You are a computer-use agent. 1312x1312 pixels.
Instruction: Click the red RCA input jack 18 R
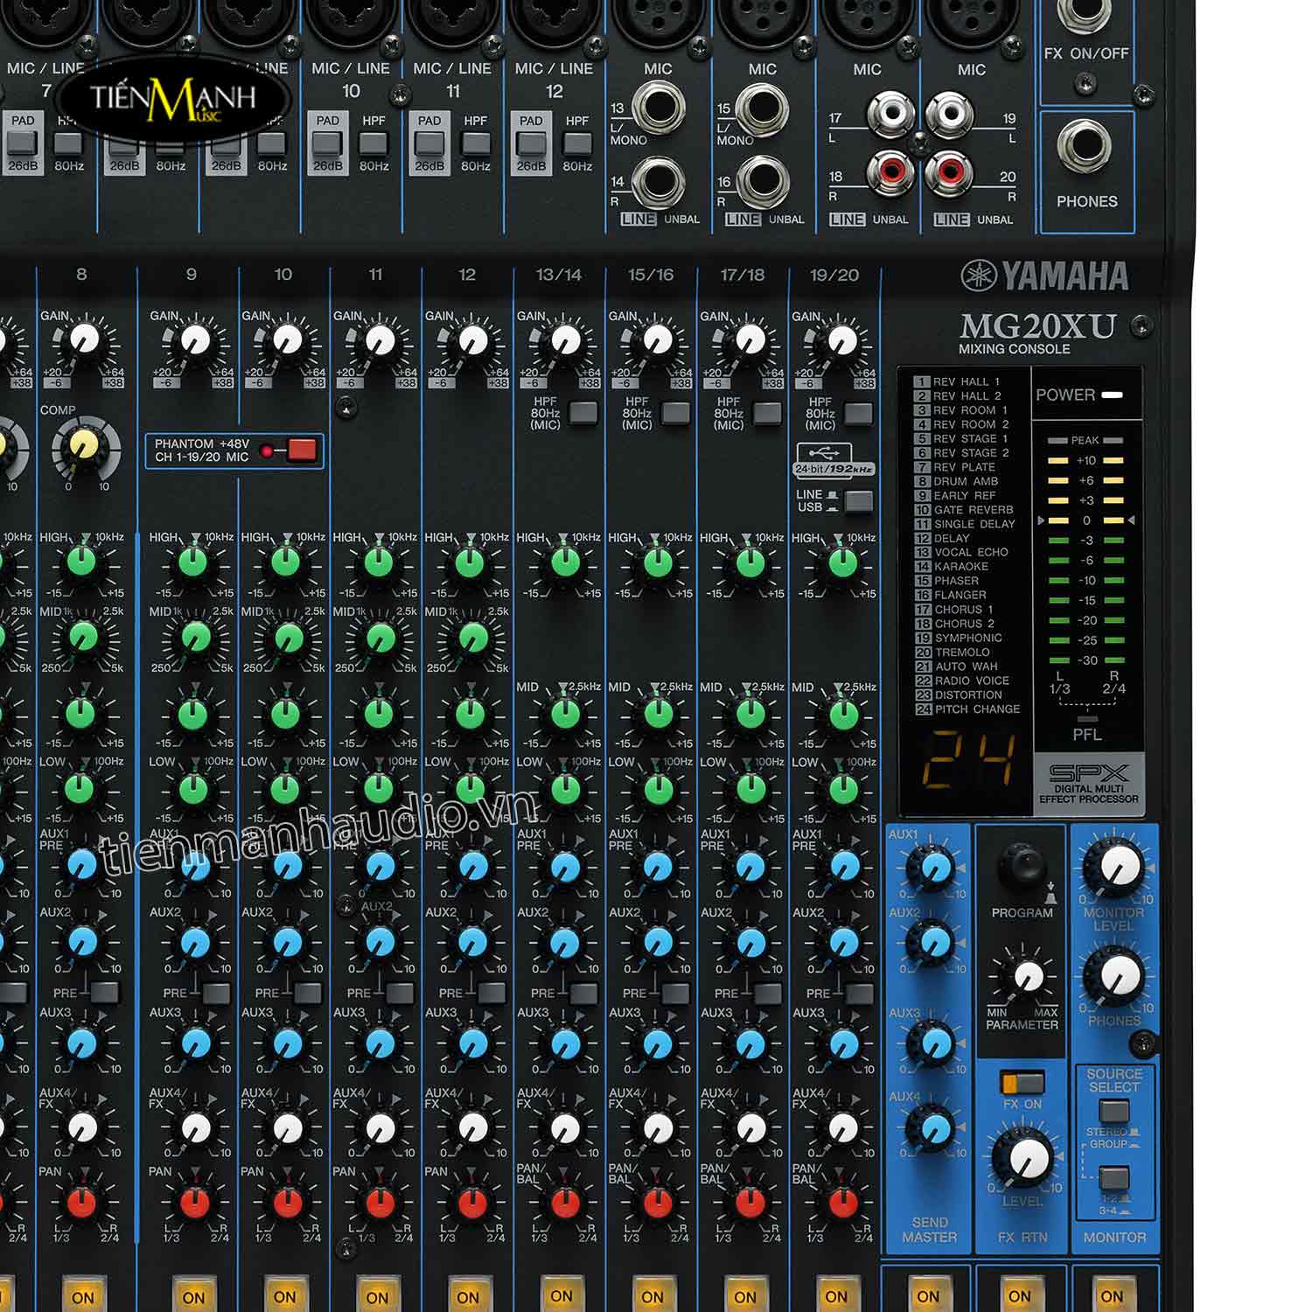(890, 172)
